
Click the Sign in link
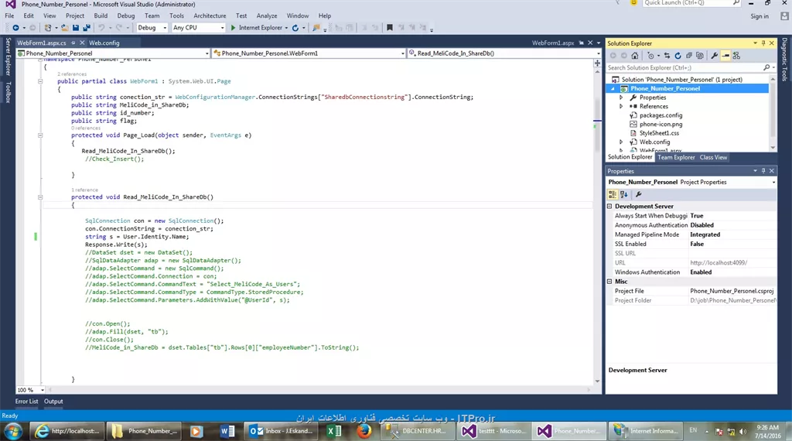760,16
